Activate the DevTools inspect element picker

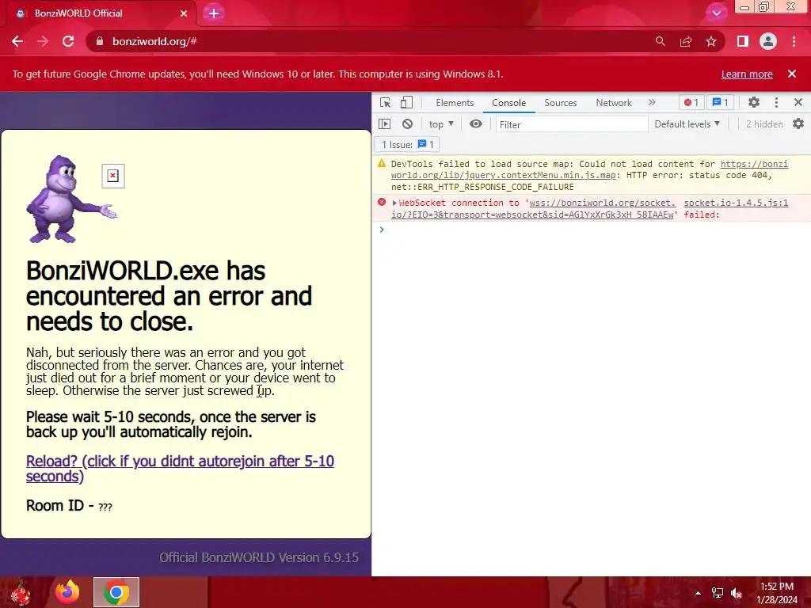(x=386, y=102)
